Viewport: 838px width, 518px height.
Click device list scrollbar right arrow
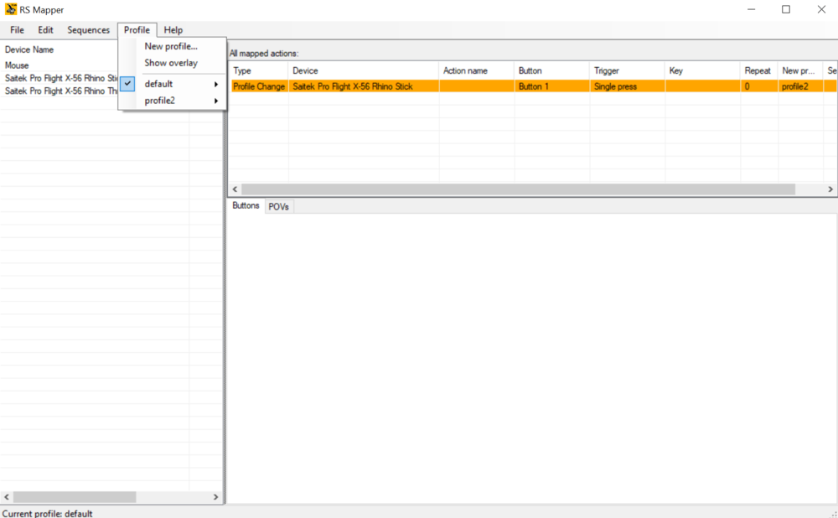[216, 497]
